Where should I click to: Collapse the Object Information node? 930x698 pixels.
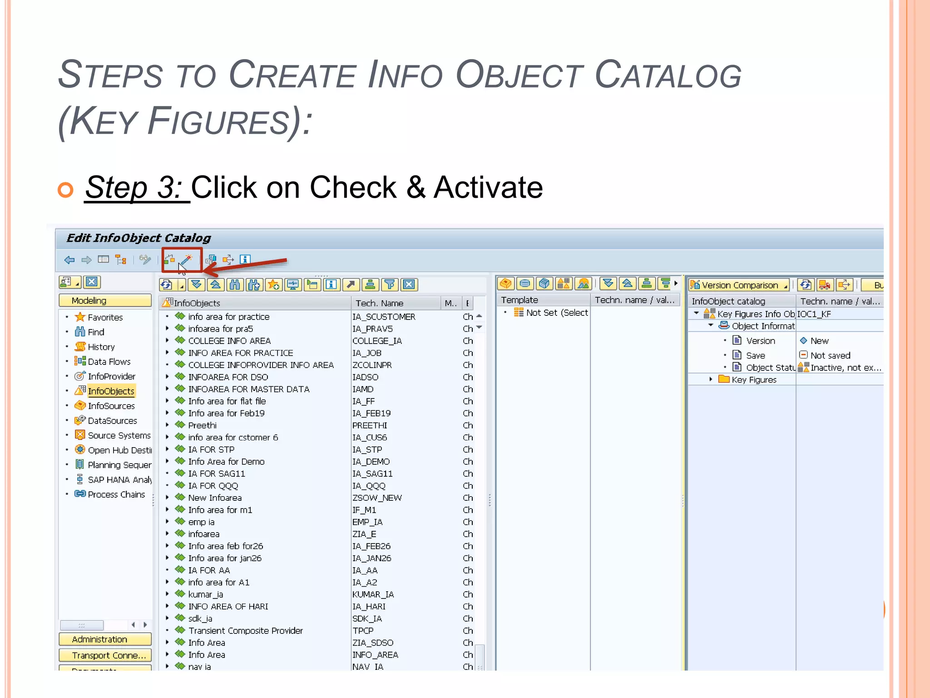pyautogui.click(x=711, y=326)
